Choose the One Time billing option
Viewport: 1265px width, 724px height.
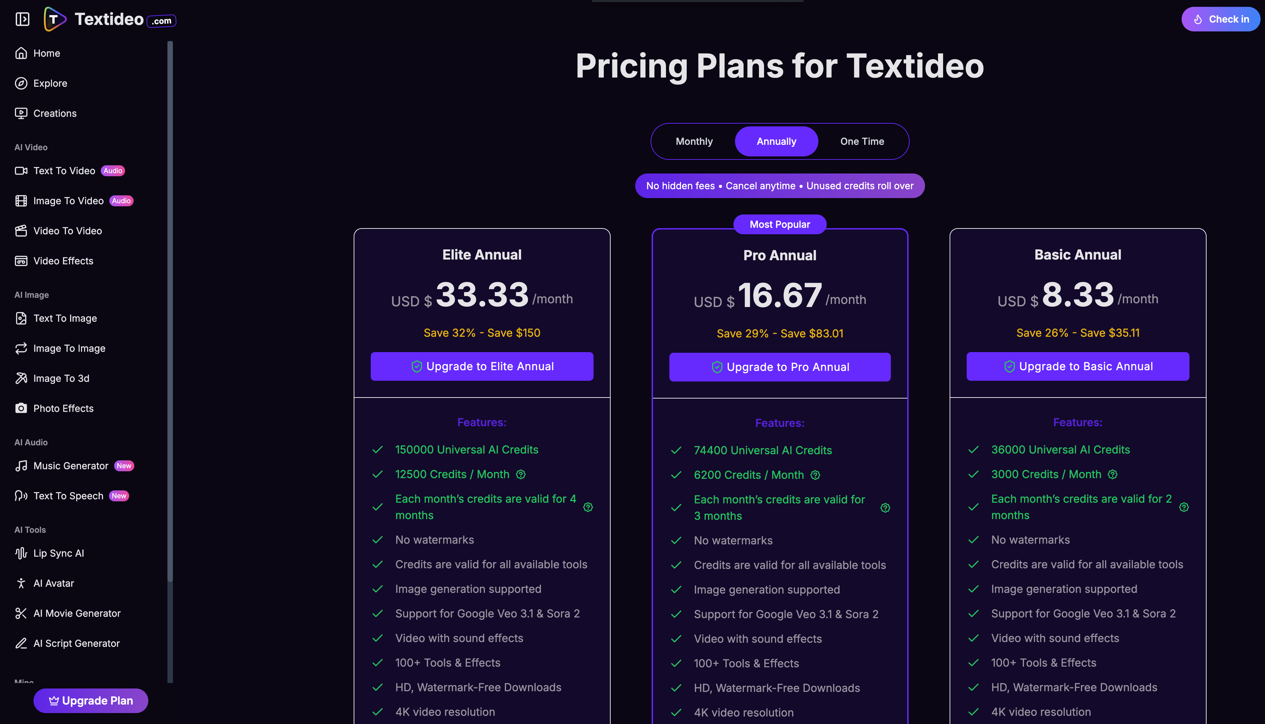tap(861, 142)
